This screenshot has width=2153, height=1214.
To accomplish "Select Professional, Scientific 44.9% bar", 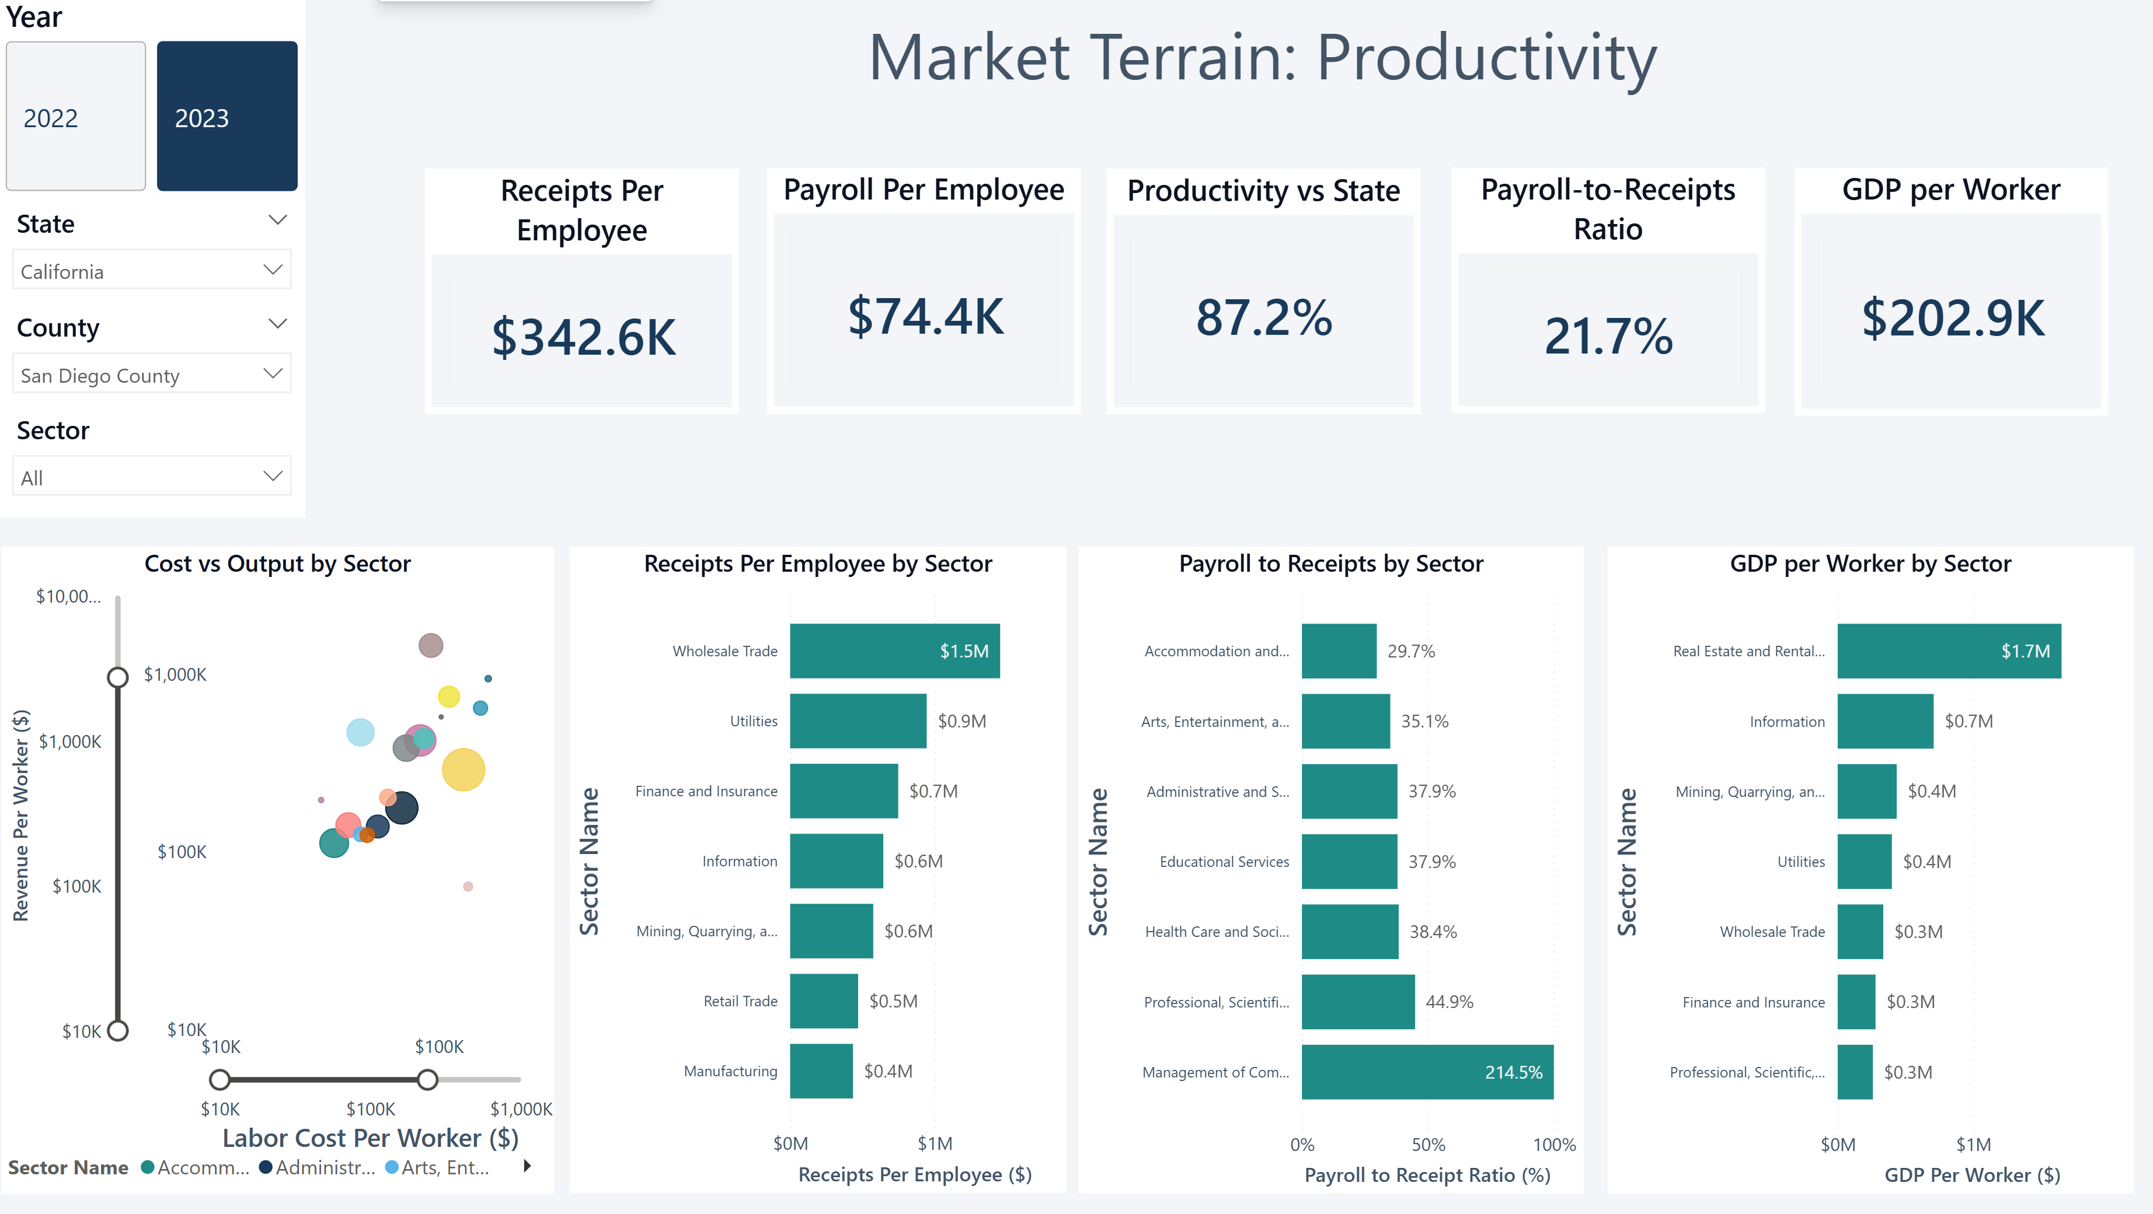I will click(x=1357, y=1001).
